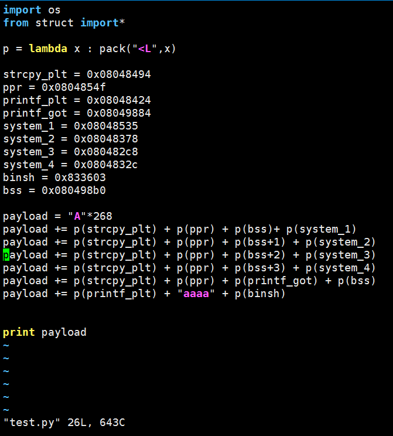Click p(system_1) in payload line
Image resolution: width=393 pixels, height=436 pixels.
[322, 229]
